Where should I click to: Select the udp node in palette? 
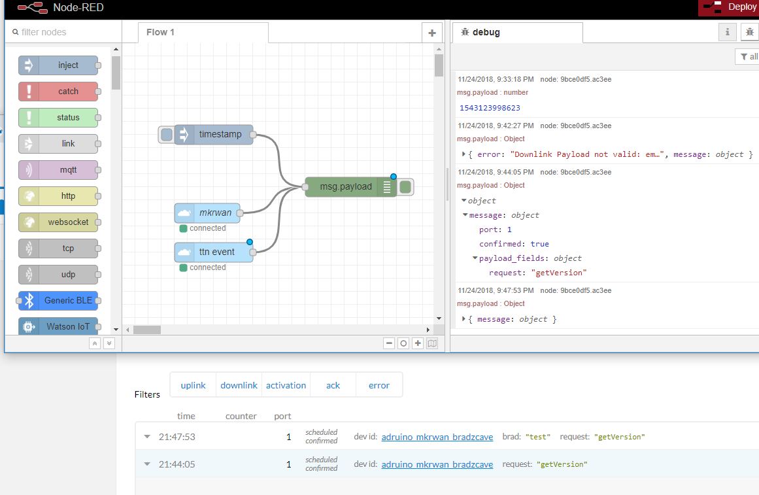point(58,275)
